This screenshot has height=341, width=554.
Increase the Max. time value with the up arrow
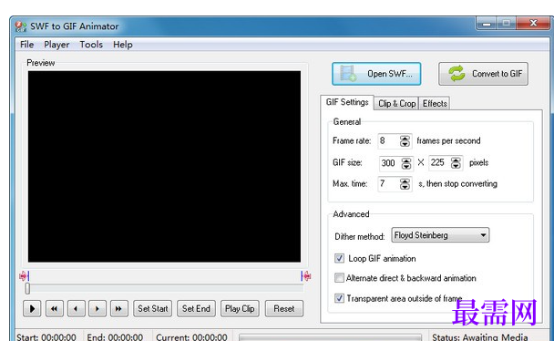pos(405,181)
